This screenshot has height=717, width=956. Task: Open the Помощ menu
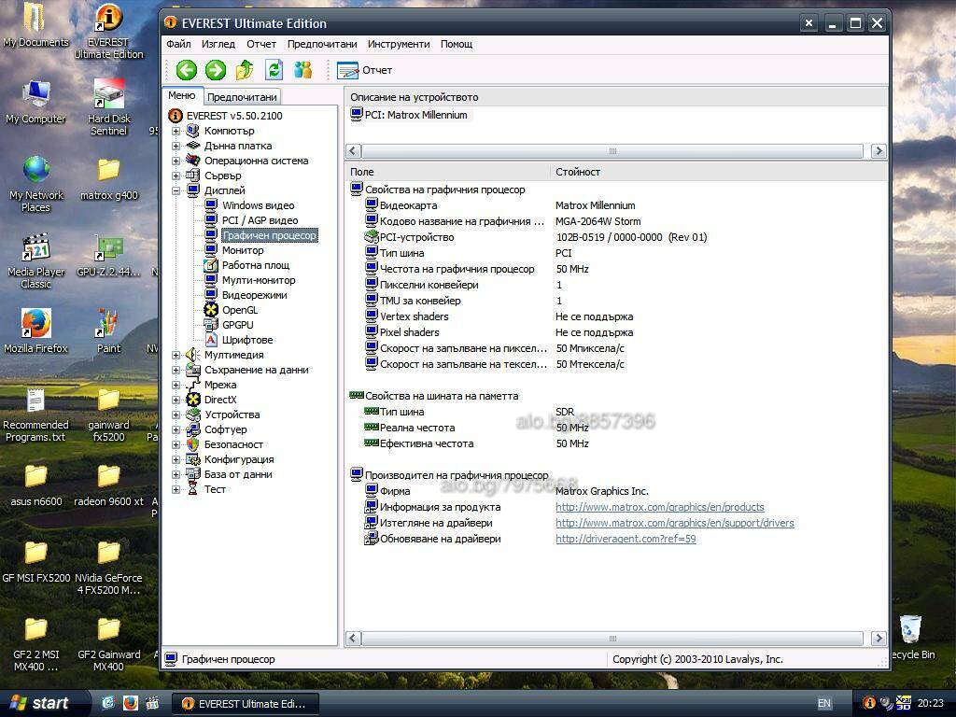click(457, 44)
